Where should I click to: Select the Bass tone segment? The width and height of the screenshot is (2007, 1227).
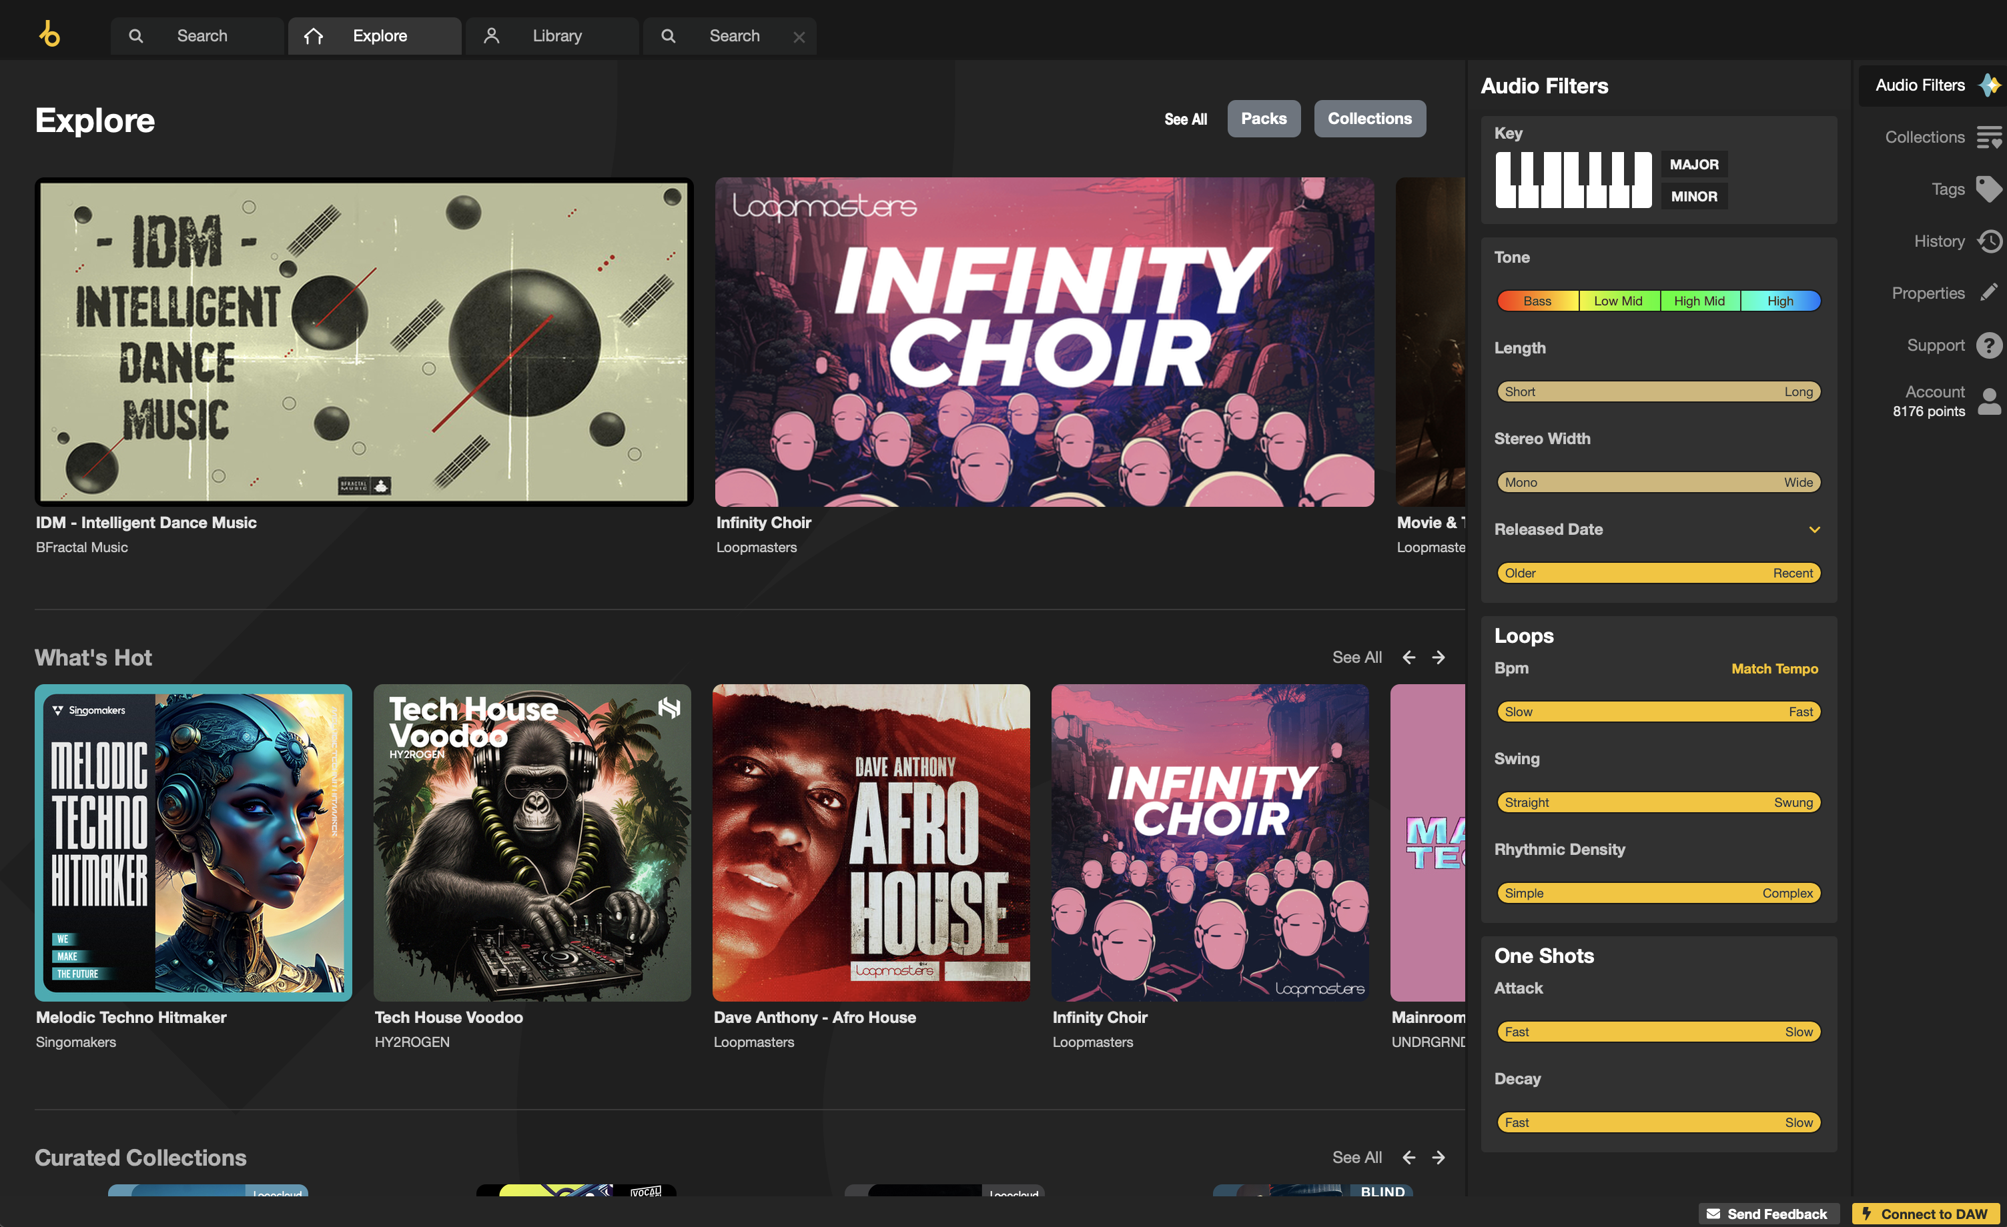tap(1538, 301)
